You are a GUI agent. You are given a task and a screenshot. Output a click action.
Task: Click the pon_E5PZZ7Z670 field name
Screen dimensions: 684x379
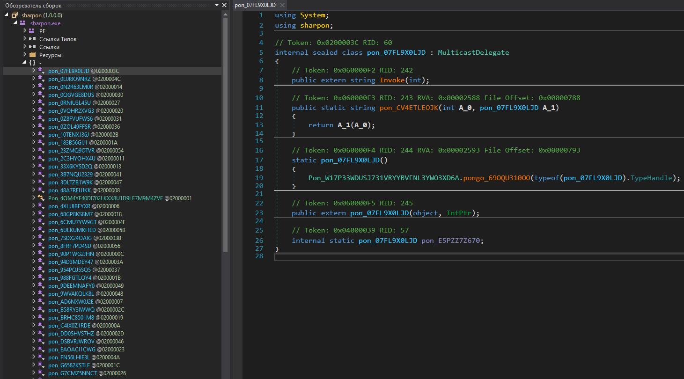[x=451, y=240]
